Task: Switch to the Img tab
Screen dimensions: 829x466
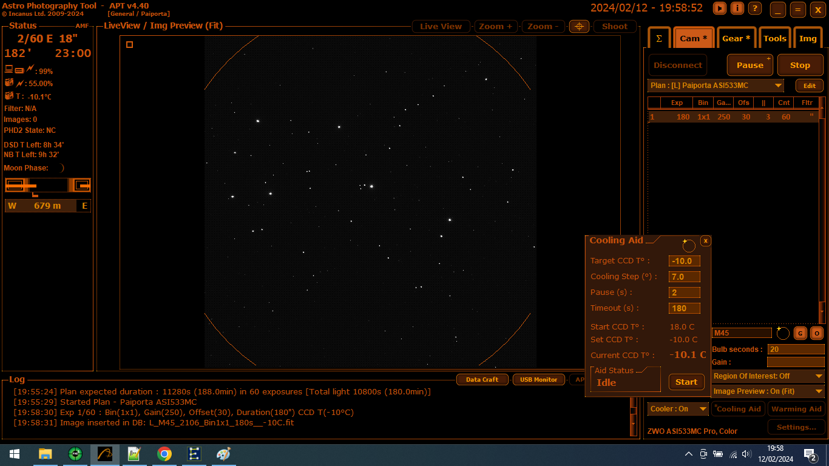Action: point(808,38)
